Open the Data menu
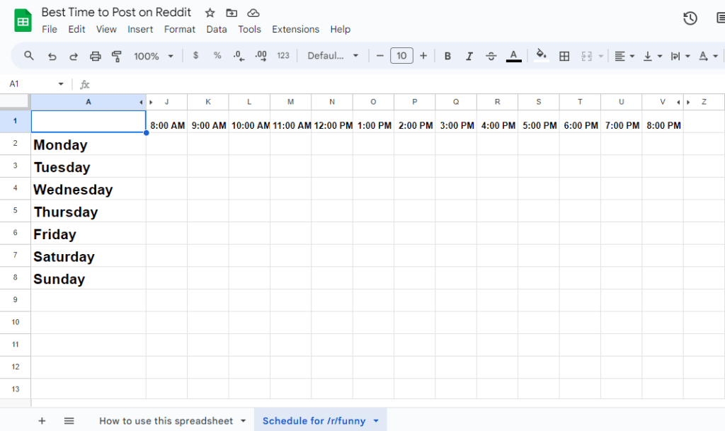Viewport: 725px width, 431px height. [216, 29]
